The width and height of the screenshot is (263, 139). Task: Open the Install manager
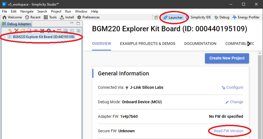pos(67,17)
